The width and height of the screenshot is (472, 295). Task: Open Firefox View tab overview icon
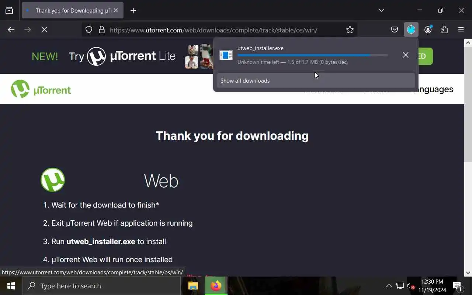pos(9,10)
